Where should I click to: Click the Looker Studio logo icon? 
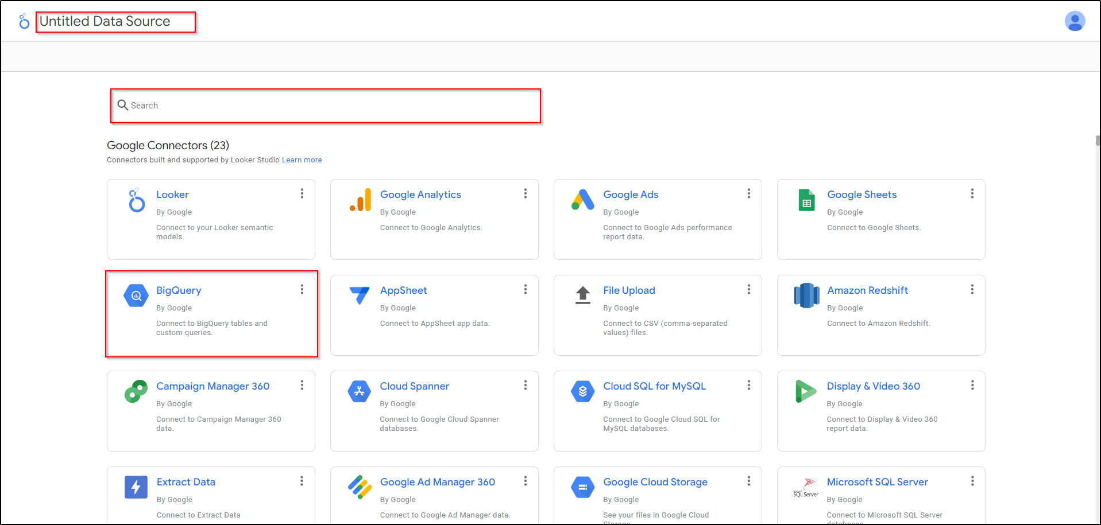pyautogui.click(x=24, y=22)
